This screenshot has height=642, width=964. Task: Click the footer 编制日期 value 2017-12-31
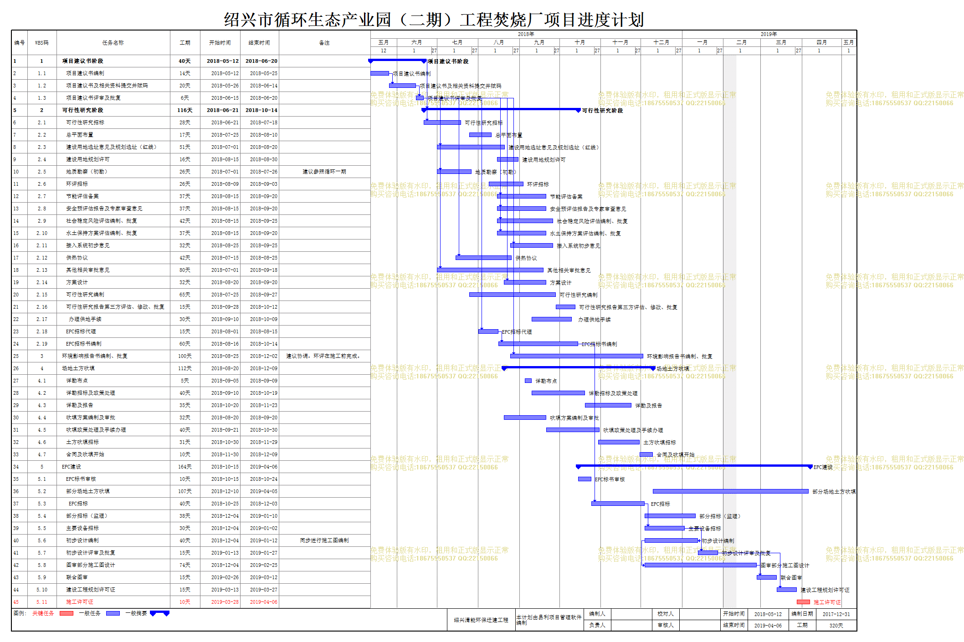(836, 614)
